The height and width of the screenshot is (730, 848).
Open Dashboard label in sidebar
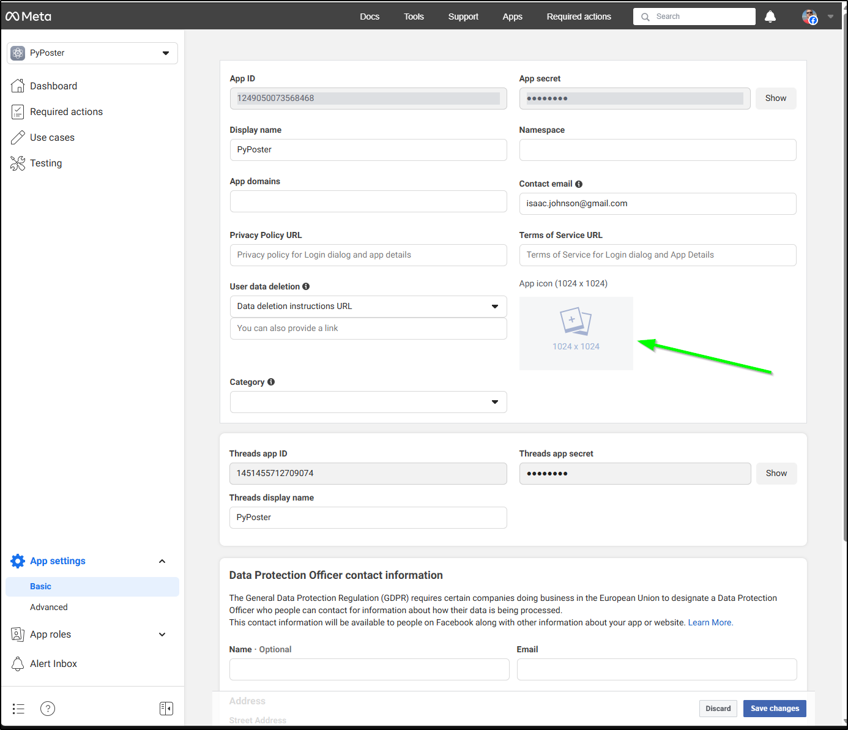(x=54, y=86)
